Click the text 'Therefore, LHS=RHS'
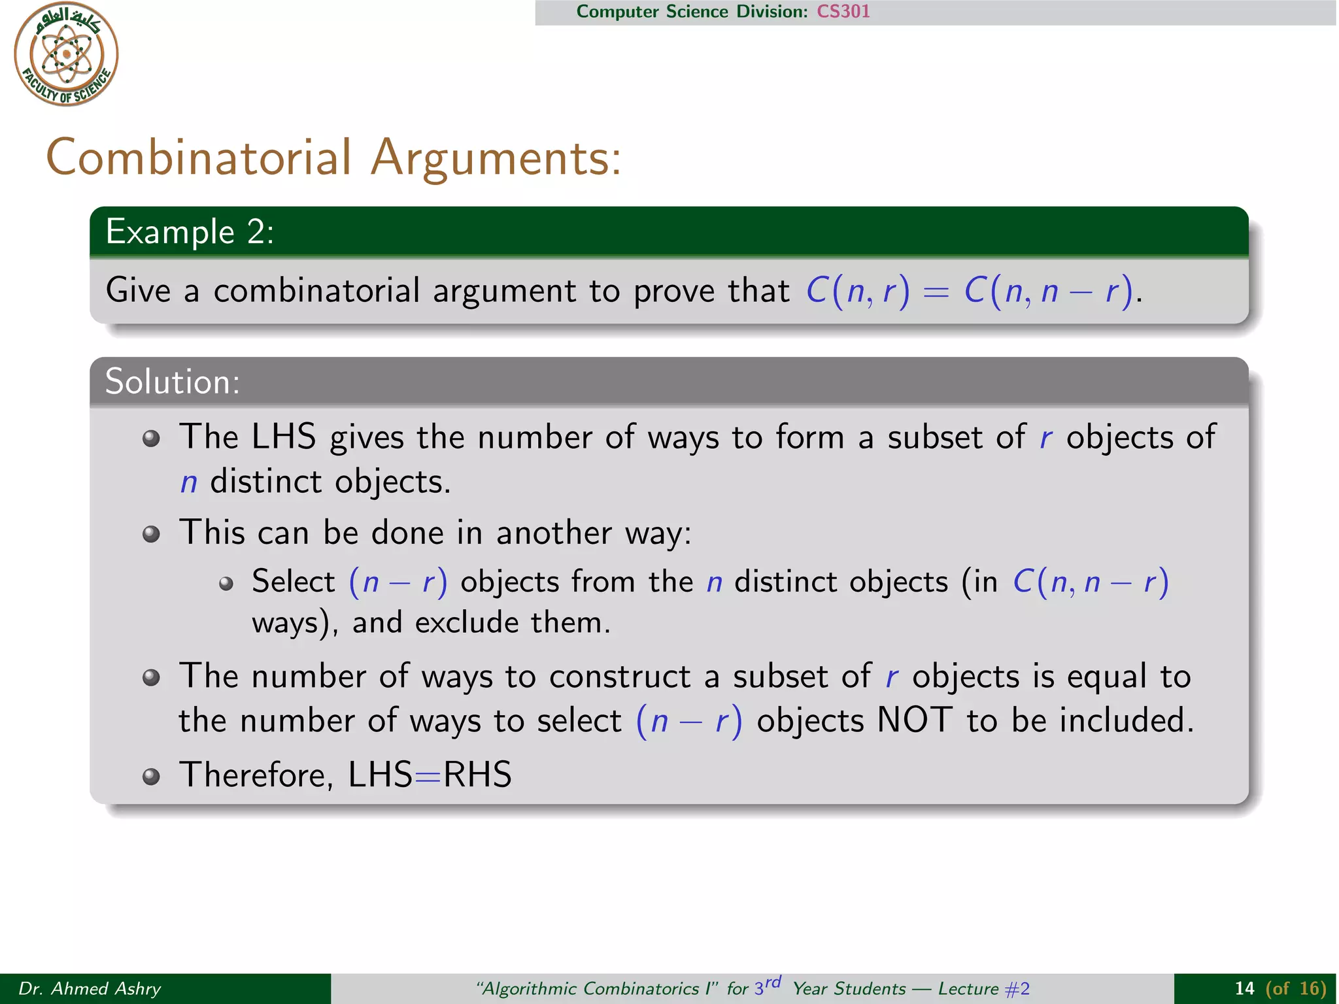1339x1004 pixels. pos(345,775)
